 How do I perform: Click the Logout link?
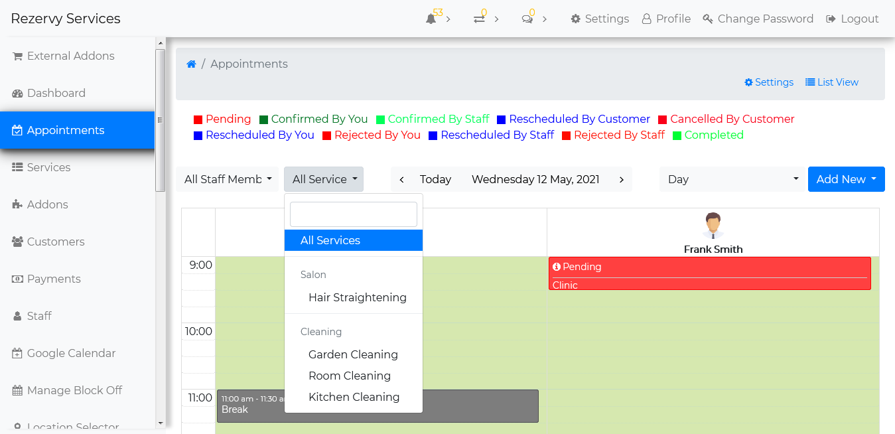tap(853, 19)
